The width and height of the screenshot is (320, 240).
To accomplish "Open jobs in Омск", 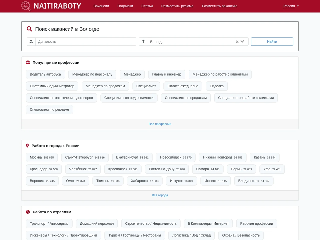I will [75, 181].
